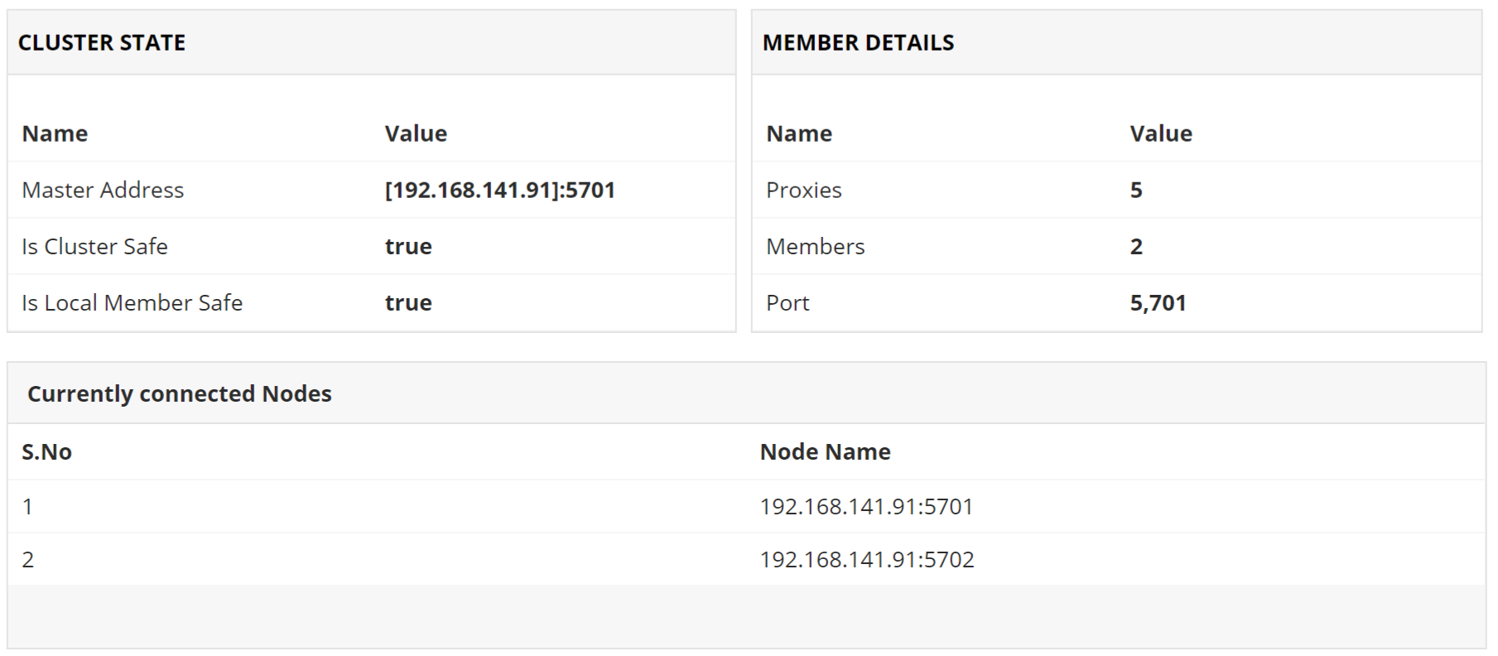Select node 192.168.141.91:5702 in connected nodes list

point(866,560)
